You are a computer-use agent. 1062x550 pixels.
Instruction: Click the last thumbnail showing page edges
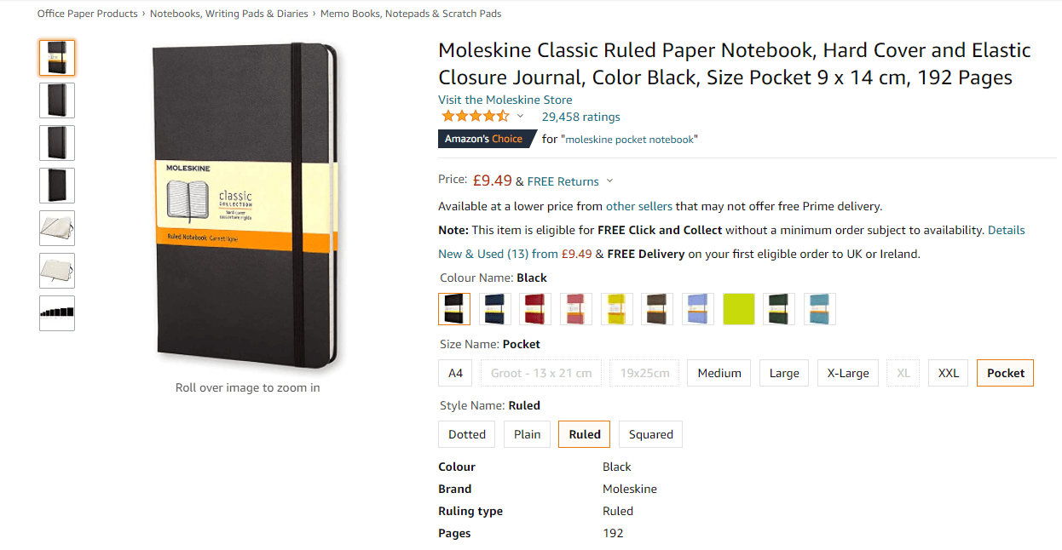point(57,312)
